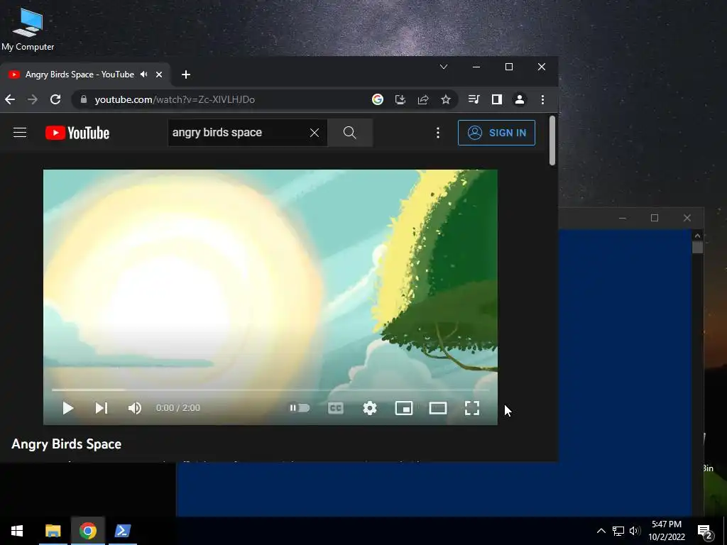Close the Angry Birds Space tab
727x545 pixels.
(159, 75)
